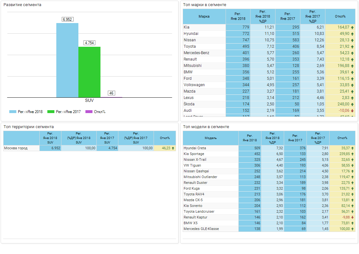Screen dimensions: 359x254
Task: Select the Москва город territory cell
Action: [21, 148]
